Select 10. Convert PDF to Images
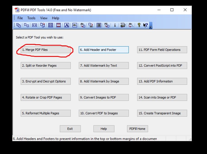The width and height of the screenshot is (207, 154). point(104,113)
